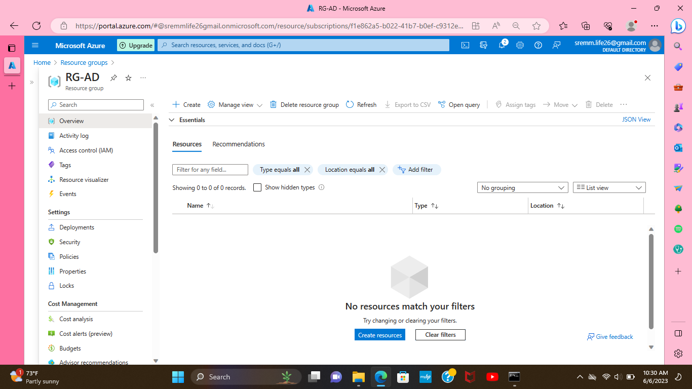692x389 pixels.
Task: Open the Help and support pane
Action: click(538, 45)
